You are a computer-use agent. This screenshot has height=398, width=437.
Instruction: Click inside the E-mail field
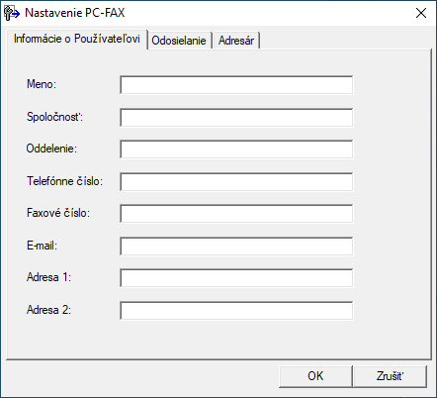[x=236, y=246]
